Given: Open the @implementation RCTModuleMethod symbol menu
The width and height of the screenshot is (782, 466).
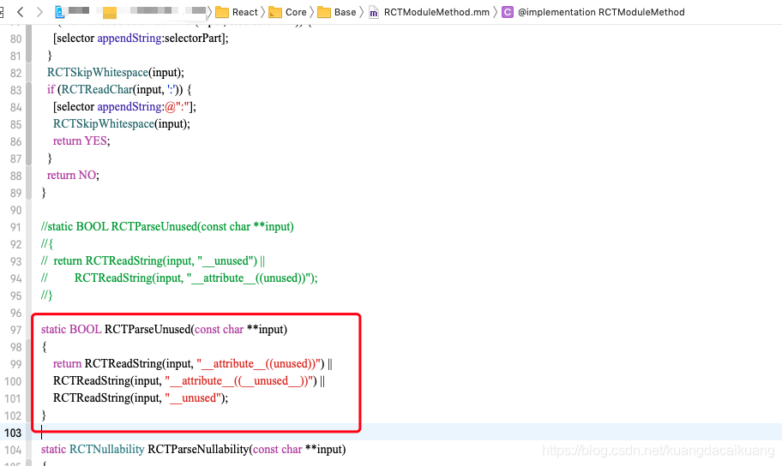Looking at the screenshot, I should pyautogui.click(x=601, y=12).
